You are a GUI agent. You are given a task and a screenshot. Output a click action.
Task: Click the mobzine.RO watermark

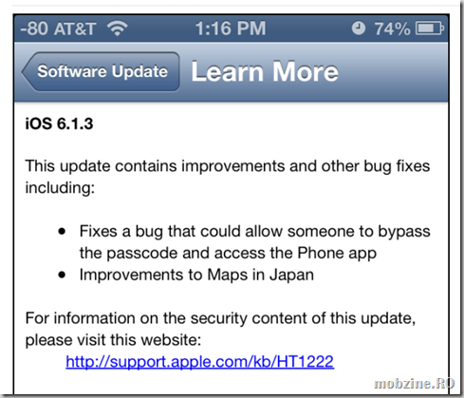coord(414,384)
